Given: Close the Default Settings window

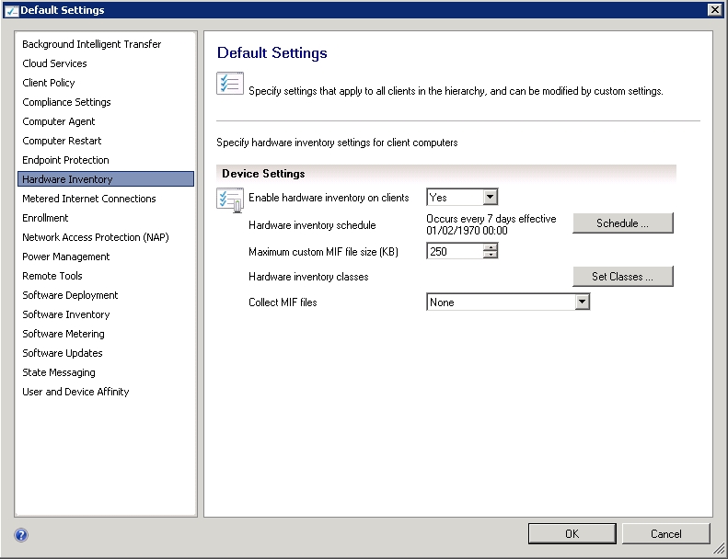Looking at the screenshot, I should (x=714, y=9).
